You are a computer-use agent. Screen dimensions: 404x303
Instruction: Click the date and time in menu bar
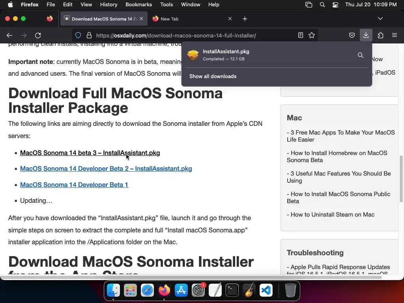click(x=371, y=4)
